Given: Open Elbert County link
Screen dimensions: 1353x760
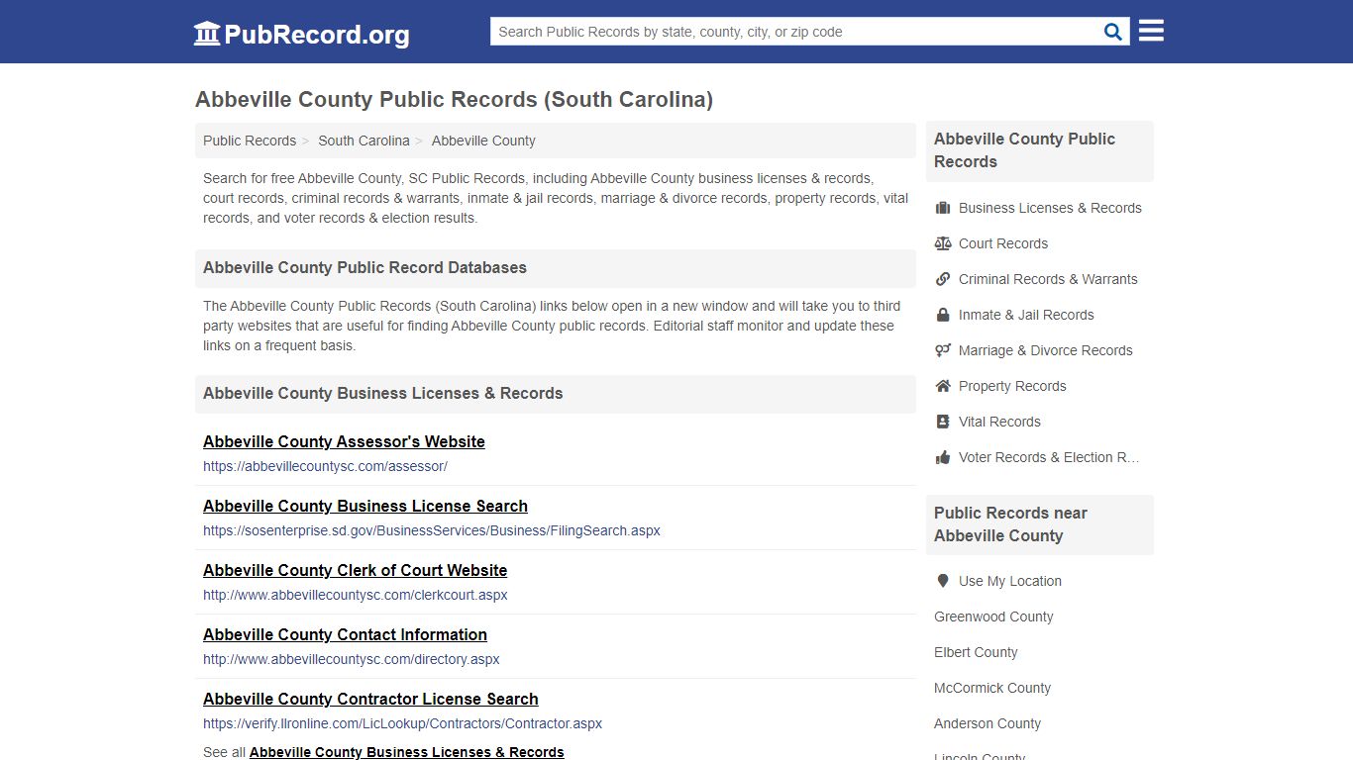Looking at the screenshot, I should 976,652.
